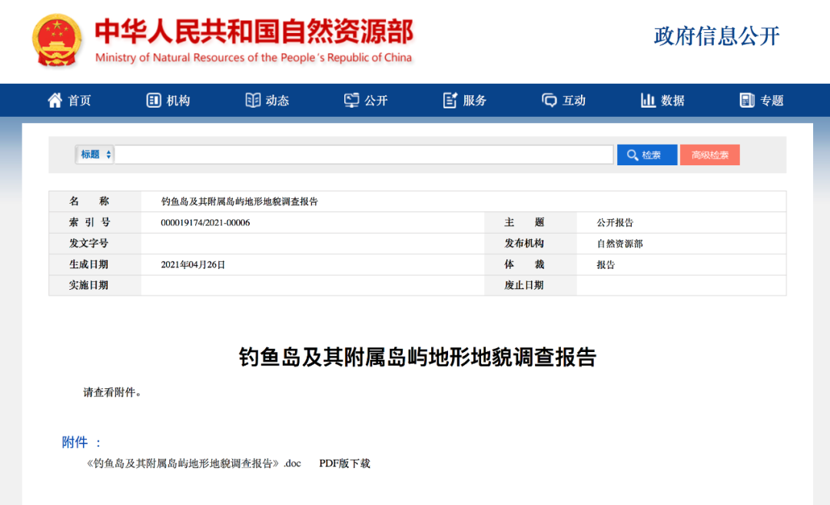
Task: Switch to the 专题 tab
Action: pos(762,100)
